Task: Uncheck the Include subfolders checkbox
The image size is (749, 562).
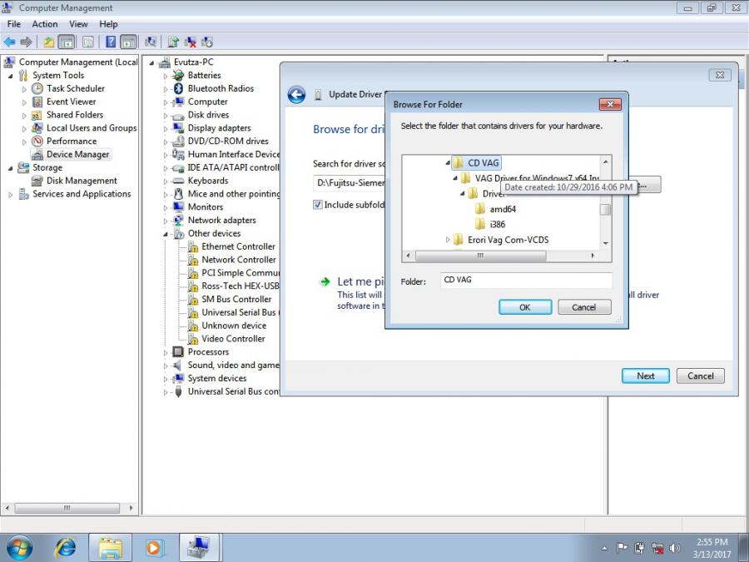Action: (316, 205)
